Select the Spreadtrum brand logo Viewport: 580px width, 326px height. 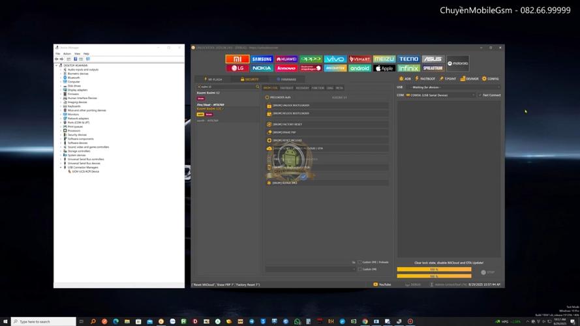[433, 68]
